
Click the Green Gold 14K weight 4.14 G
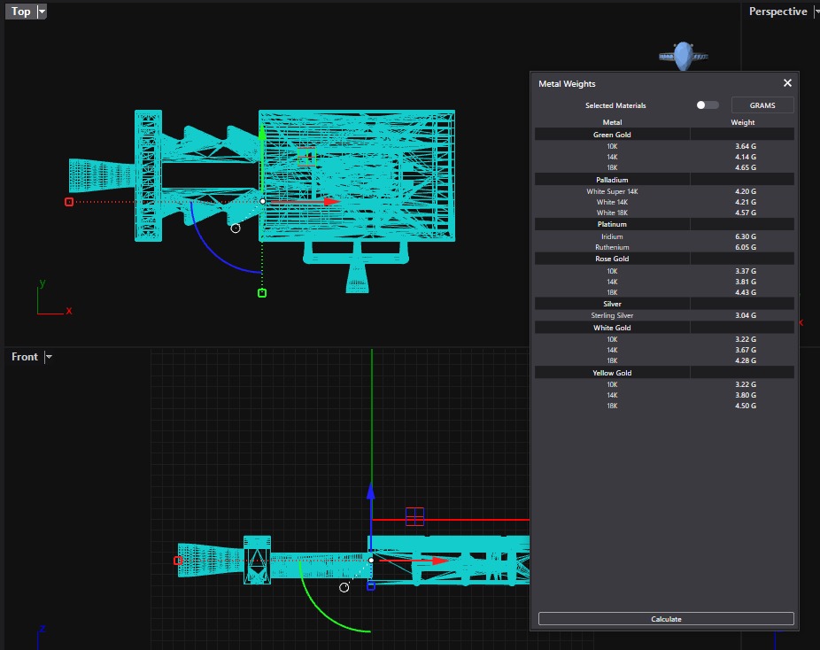(746, 157)
